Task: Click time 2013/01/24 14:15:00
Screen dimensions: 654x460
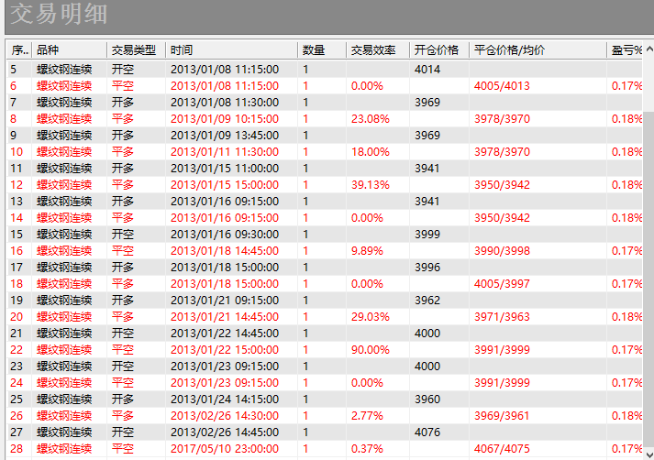Action: [x=225, y=400]
